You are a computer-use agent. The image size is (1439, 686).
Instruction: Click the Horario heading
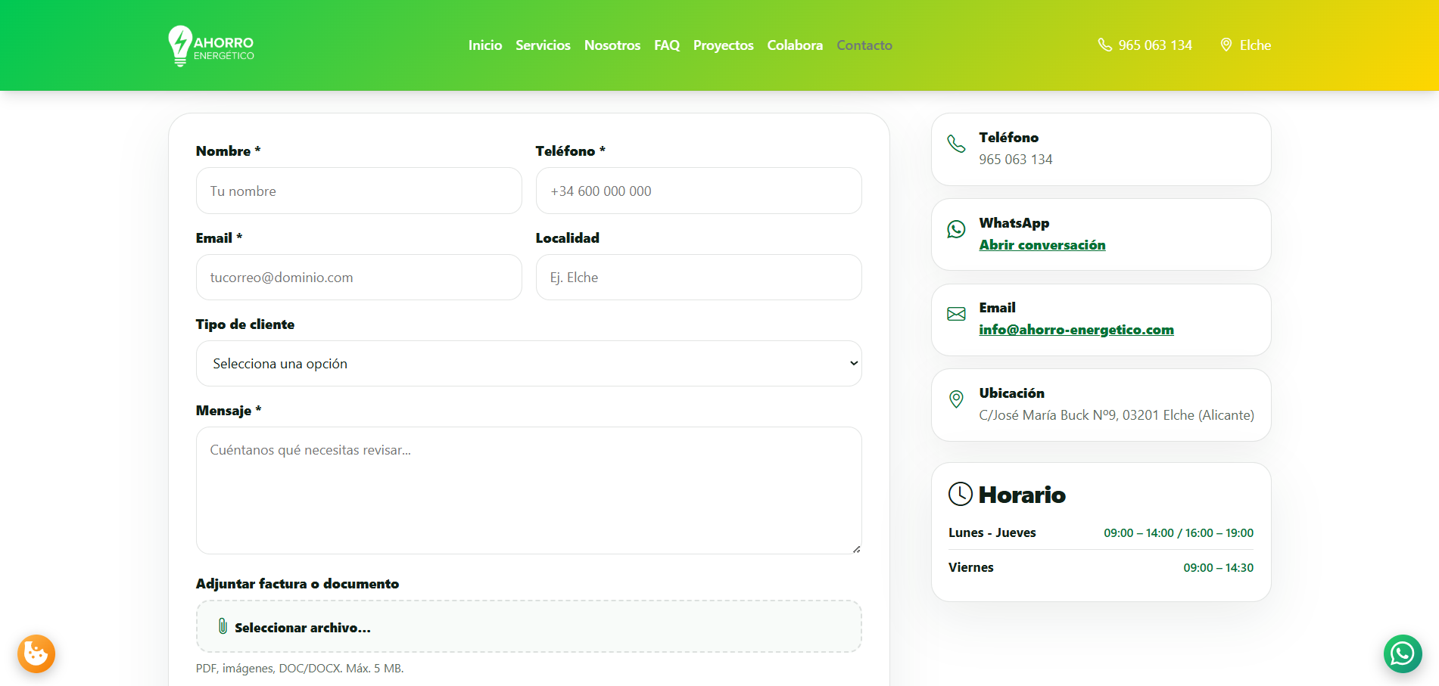pyautogui.click(x=1021, y=495)
